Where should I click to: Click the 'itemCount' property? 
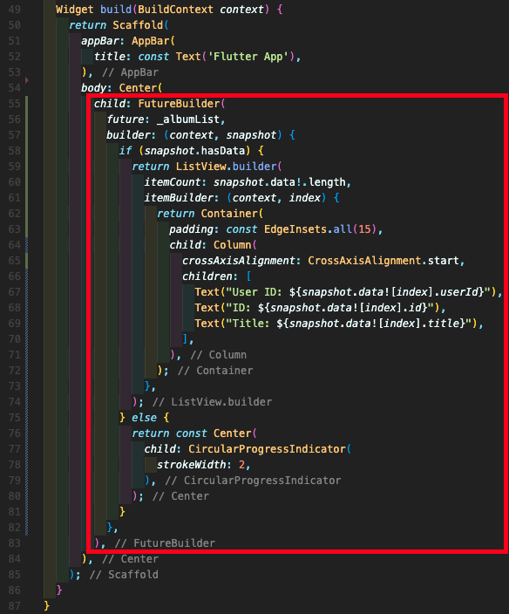coord(173,182)
